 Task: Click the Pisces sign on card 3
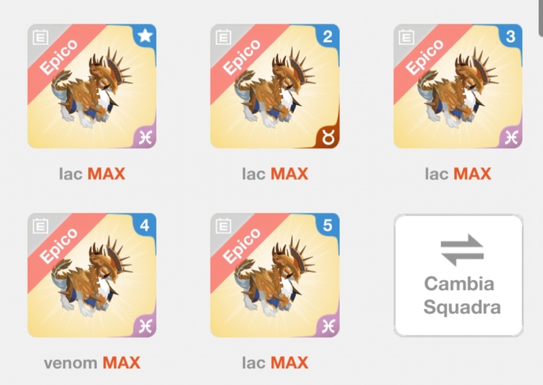(x=512, y=138)
